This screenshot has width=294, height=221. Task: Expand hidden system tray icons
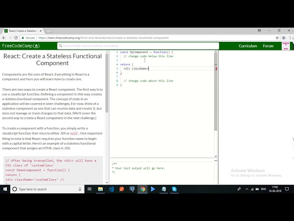click(x=247, y=189)
